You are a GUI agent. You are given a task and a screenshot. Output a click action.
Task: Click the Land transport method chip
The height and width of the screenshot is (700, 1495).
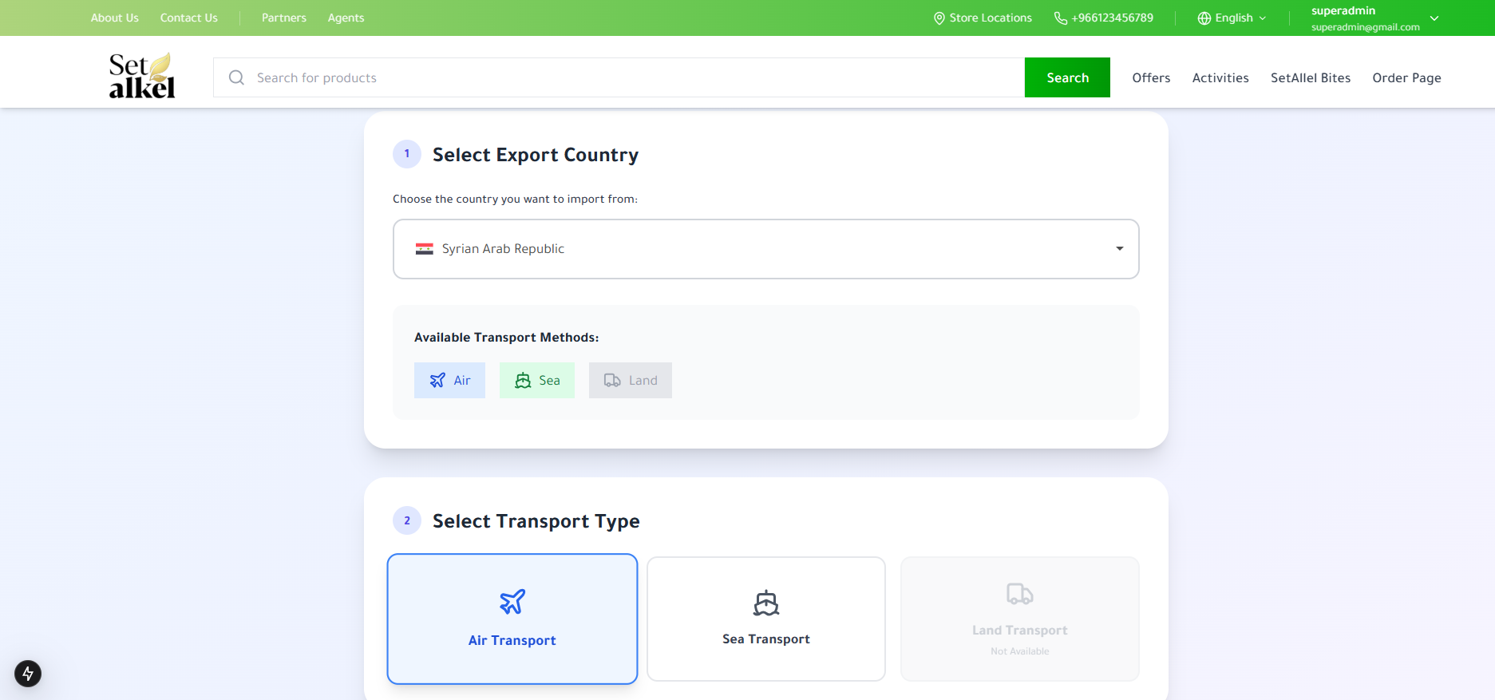(x=631, y=381)
